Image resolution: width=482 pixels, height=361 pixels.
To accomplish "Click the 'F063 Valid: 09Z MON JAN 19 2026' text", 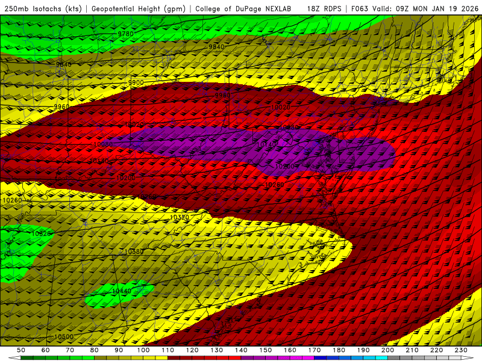I will coord(415,9).
